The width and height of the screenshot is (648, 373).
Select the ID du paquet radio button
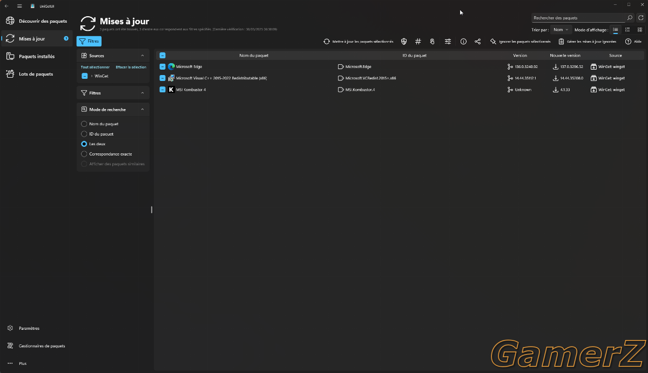[x=84, y=134]
